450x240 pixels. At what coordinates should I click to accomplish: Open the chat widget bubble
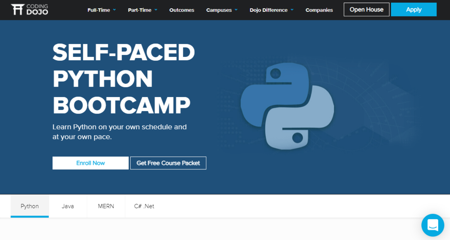[433, 225]
